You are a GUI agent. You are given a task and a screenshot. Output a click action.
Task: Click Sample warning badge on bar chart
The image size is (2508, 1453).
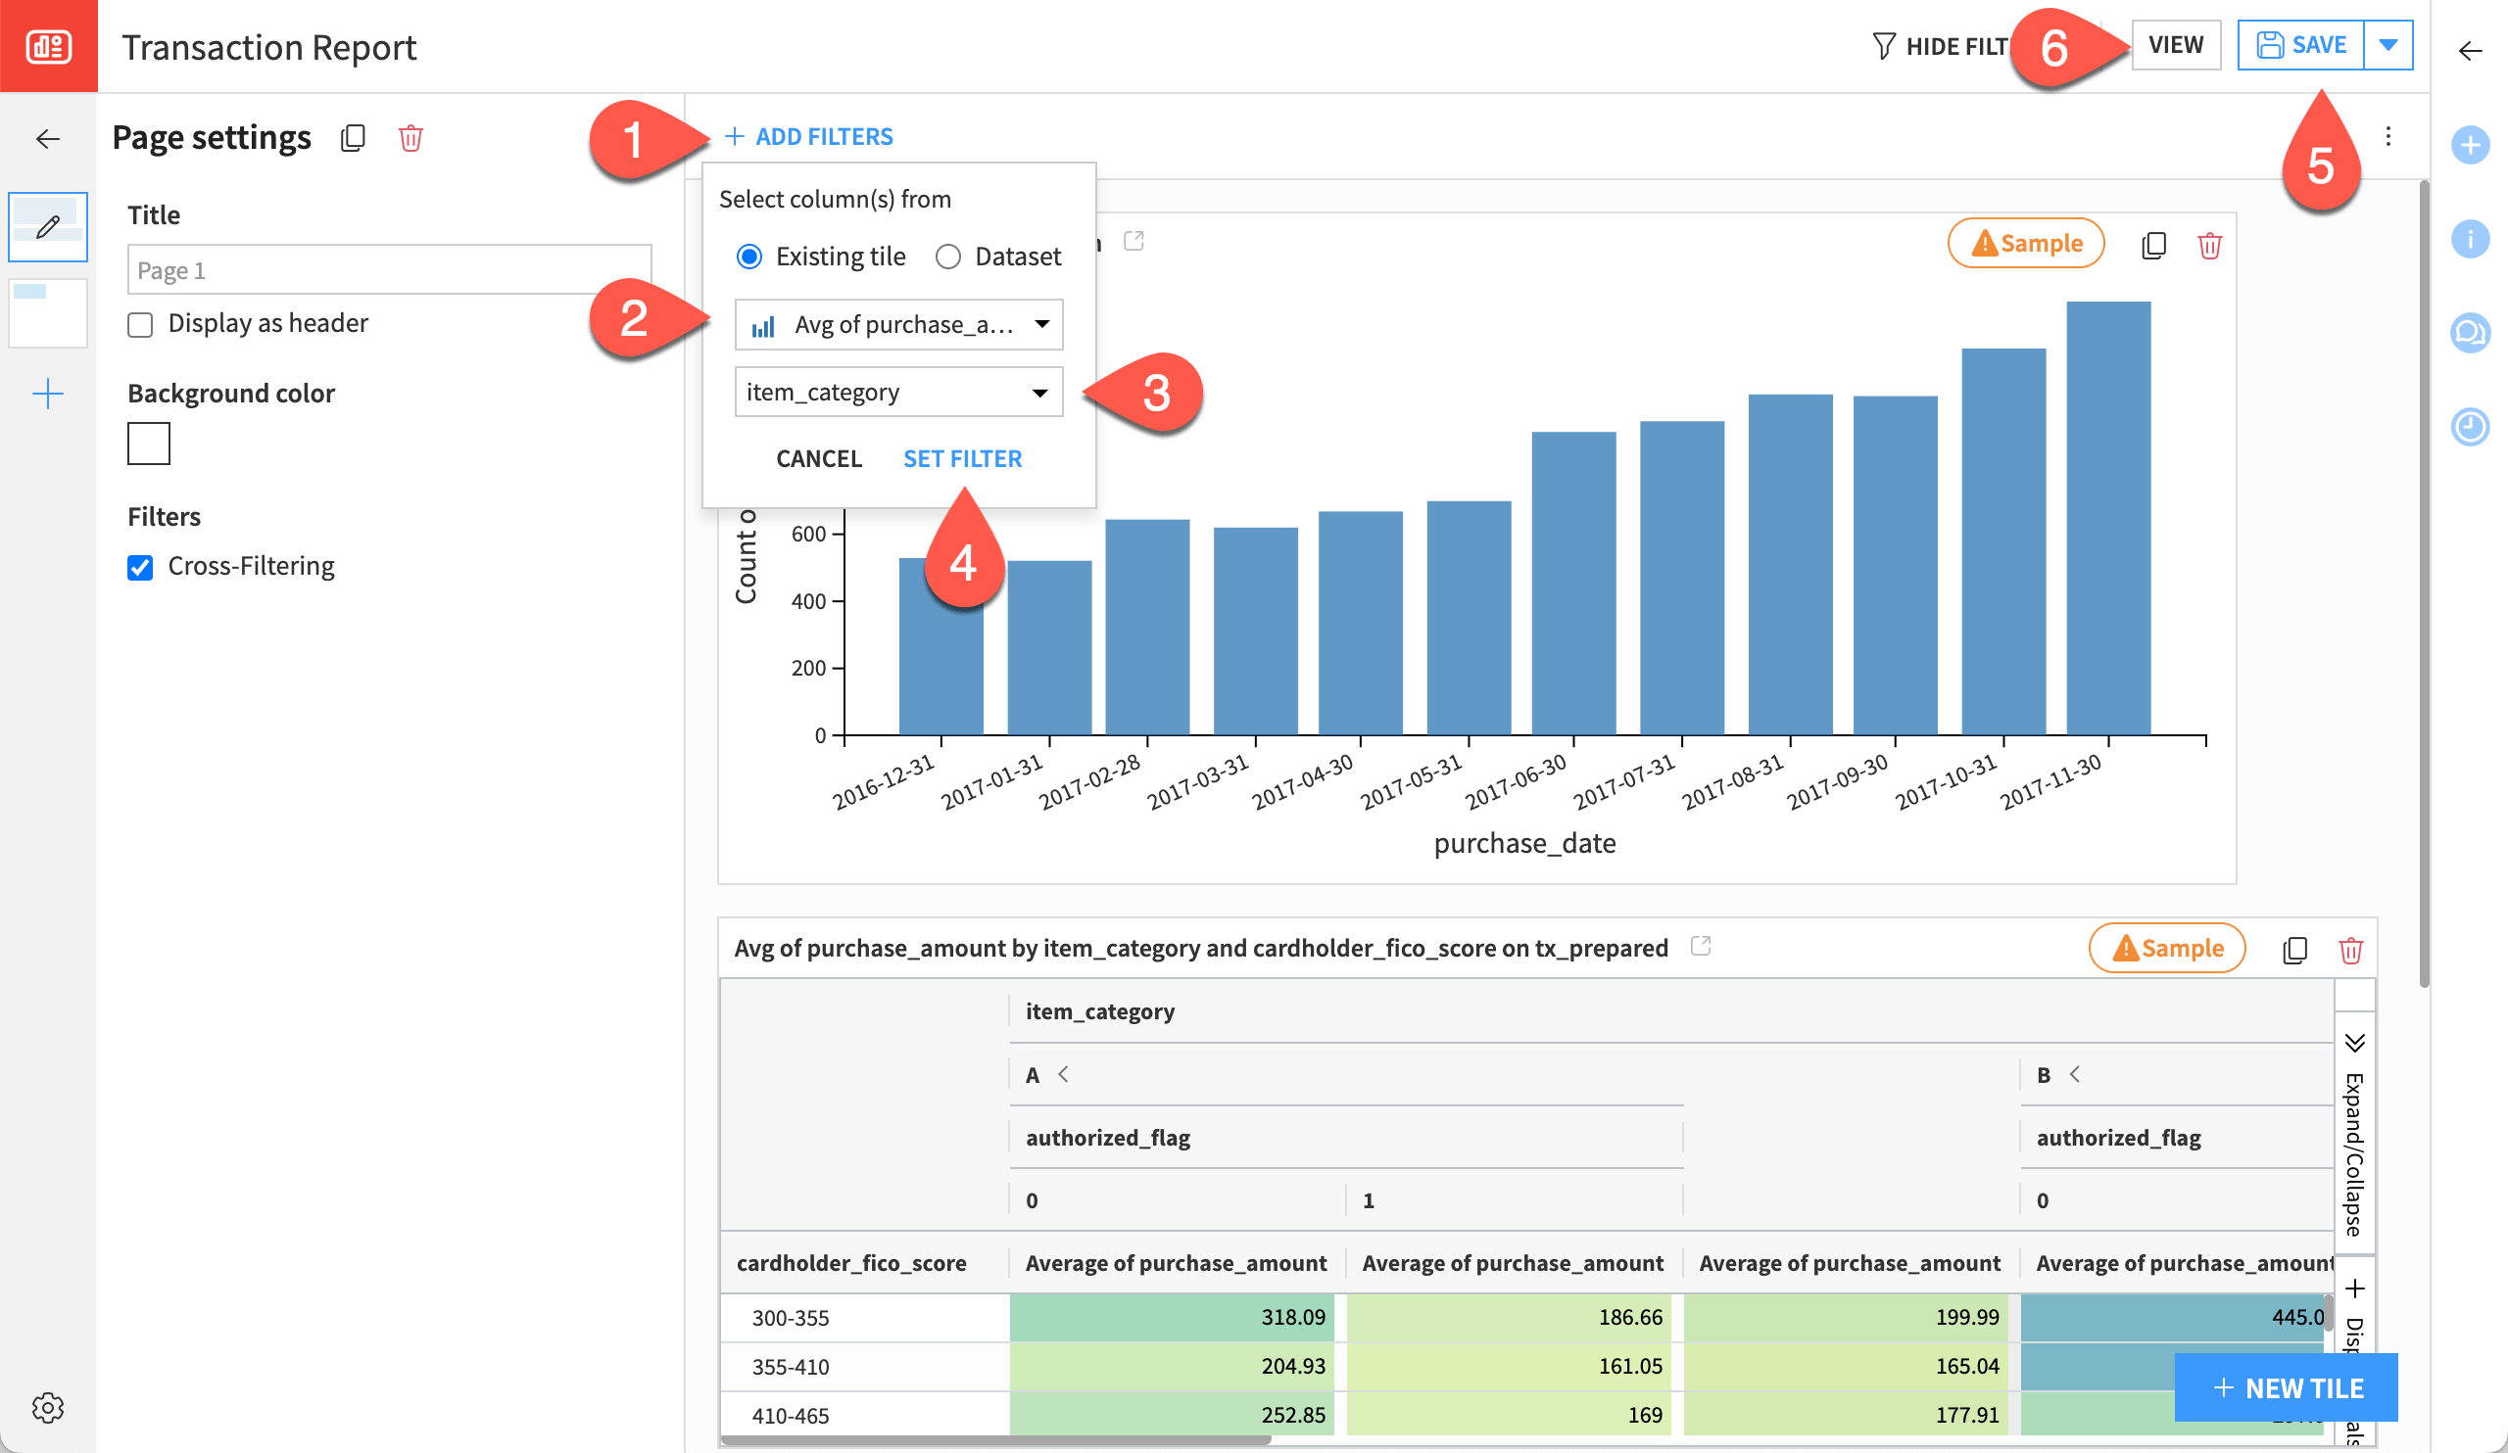[x=2026, y=244]
